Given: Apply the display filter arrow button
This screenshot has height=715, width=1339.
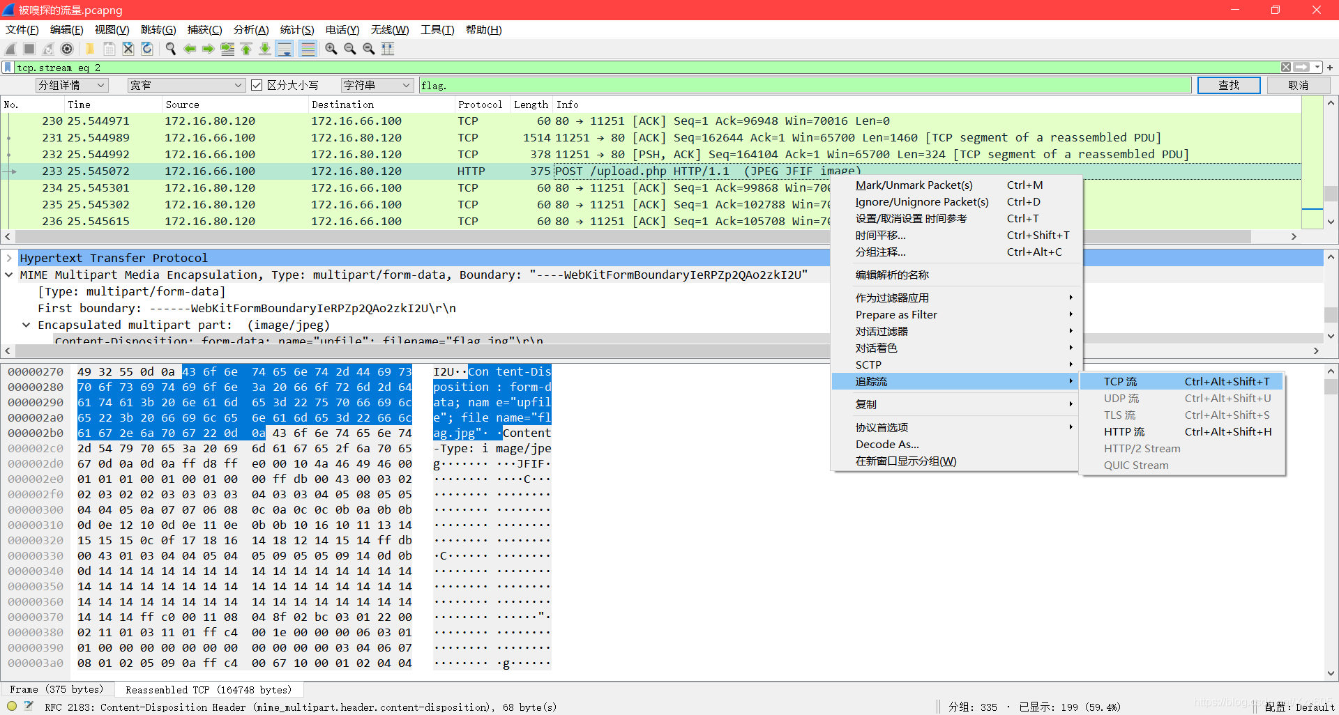Looking at the screenshot, I should 1301,68.
